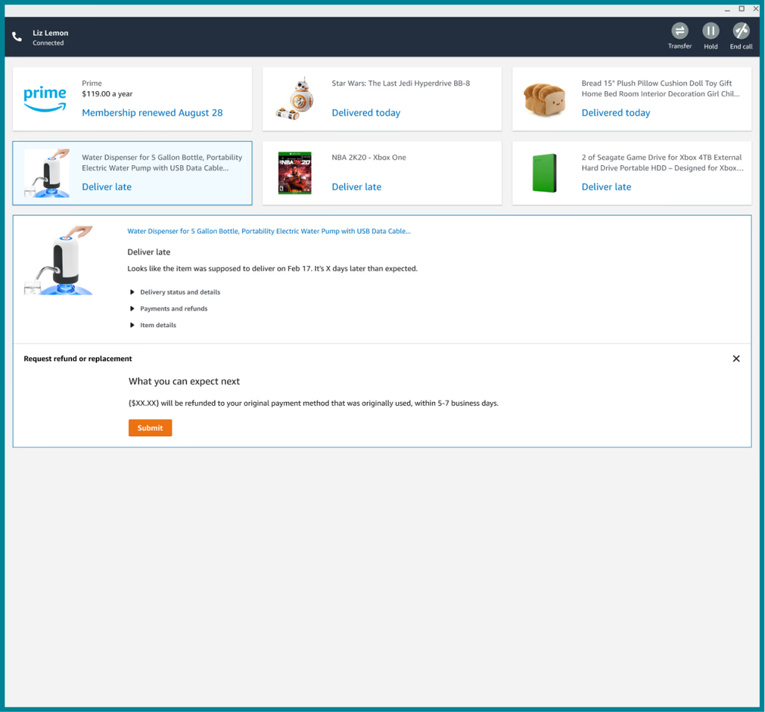Click the Prime logo icon
The width and height of the screenshot is (765, 712).
click(x=45, y=99)
